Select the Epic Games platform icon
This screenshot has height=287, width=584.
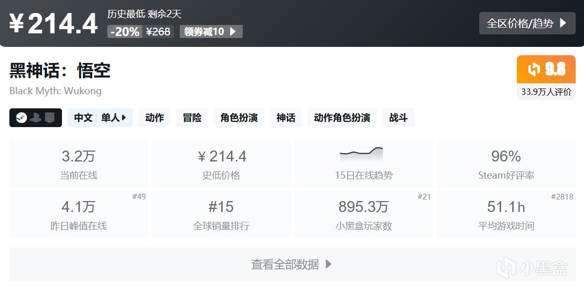point(49,118)
